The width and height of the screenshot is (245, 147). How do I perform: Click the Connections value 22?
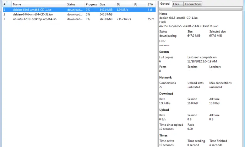(x=161, y=87)
